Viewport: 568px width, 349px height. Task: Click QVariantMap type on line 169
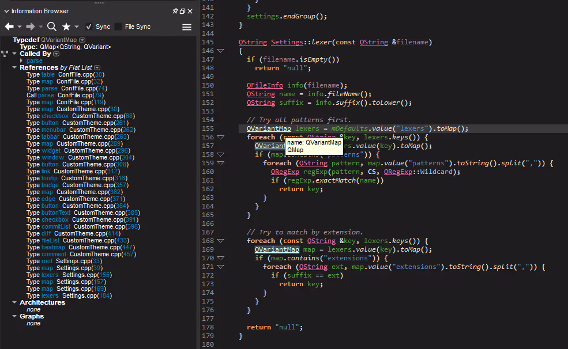(x=277, y=249)
